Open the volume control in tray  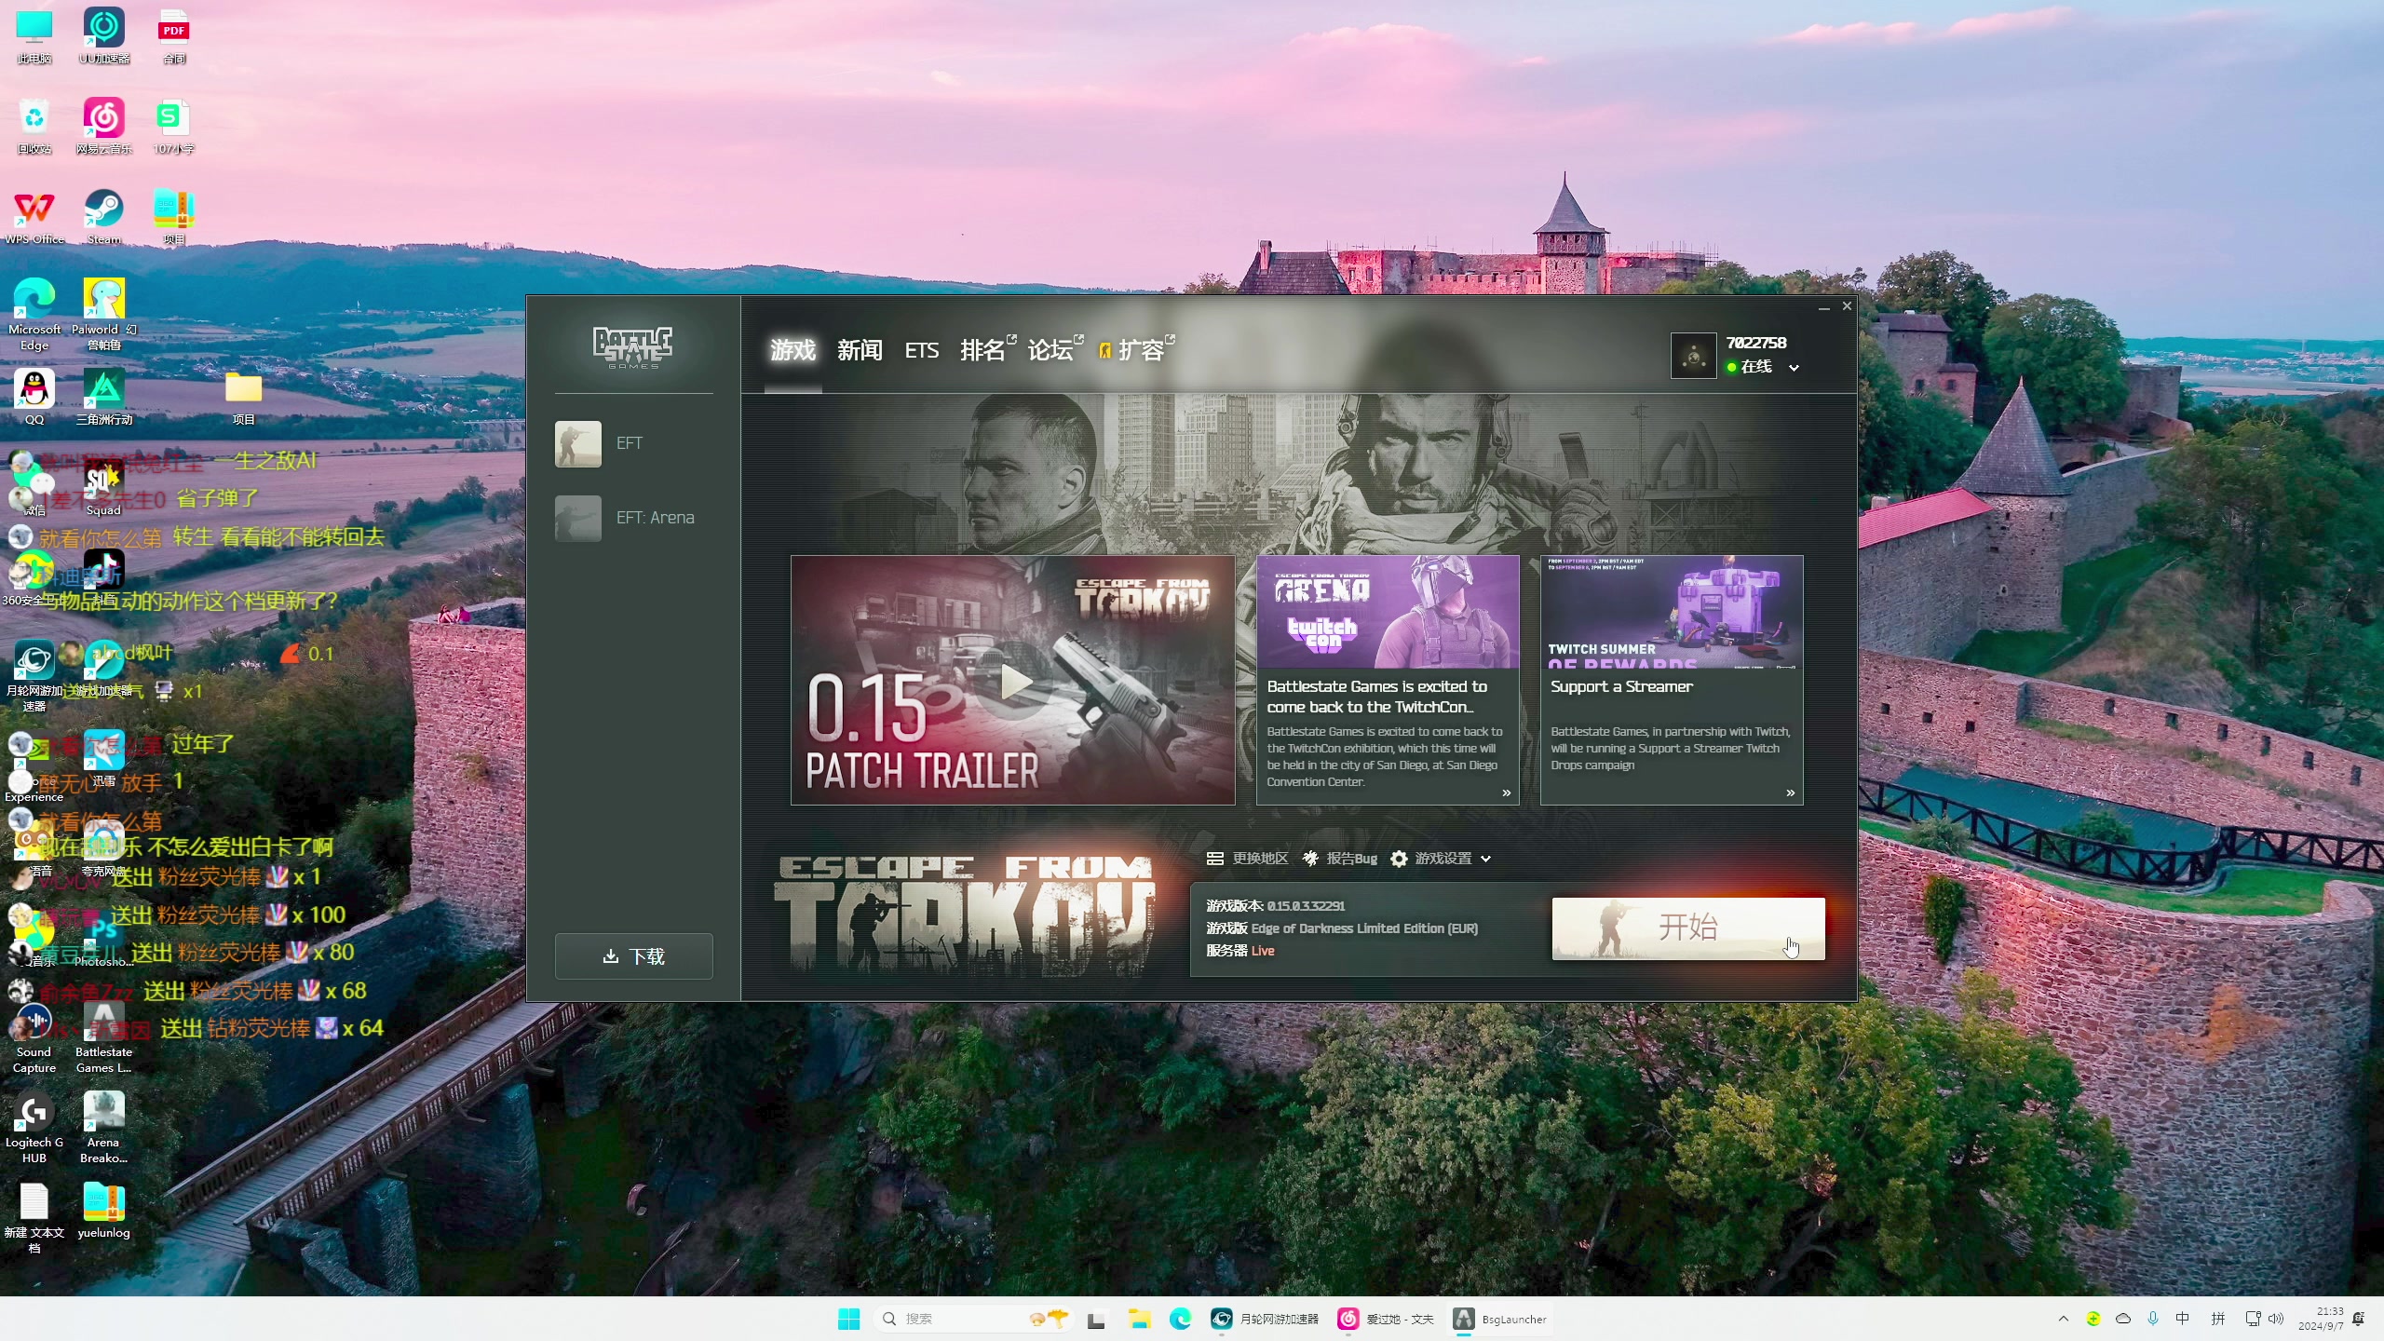coord(2276,1319)
